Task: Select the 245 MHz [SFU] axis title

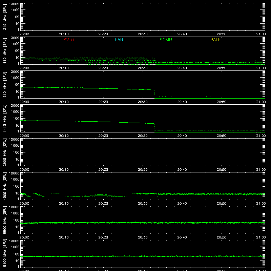Action: coord(4,17)
